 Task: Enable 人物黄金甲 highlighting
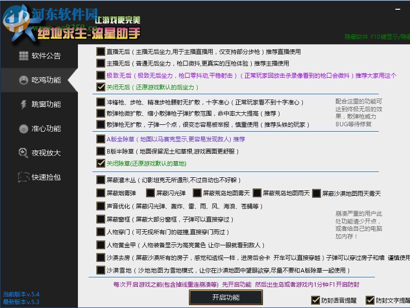tap(100, 244)
